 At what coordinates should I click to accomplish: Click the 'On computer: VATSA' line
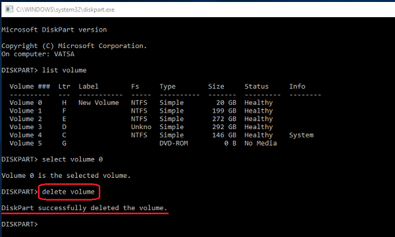(x=38, y=54)
